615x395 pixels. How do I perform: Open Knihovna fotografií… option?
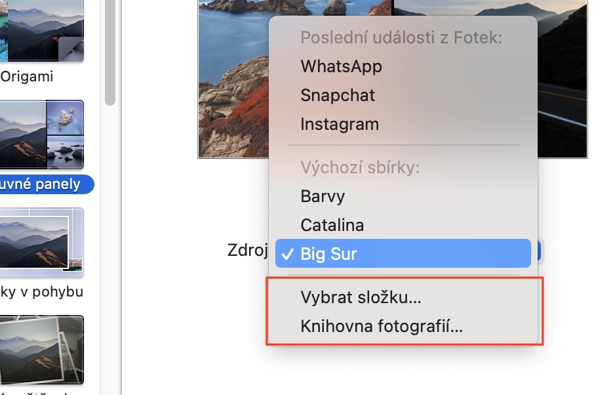pos(403,326)
